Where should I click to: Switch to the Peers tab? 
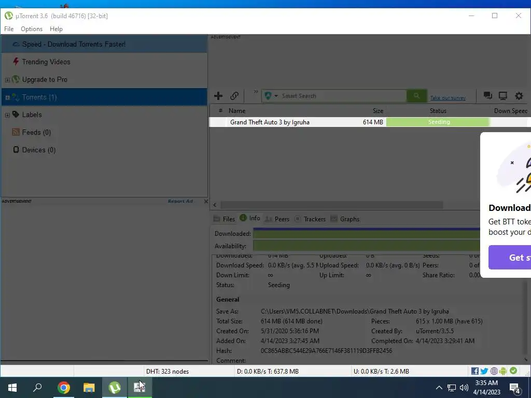click(x=277, y=219)
